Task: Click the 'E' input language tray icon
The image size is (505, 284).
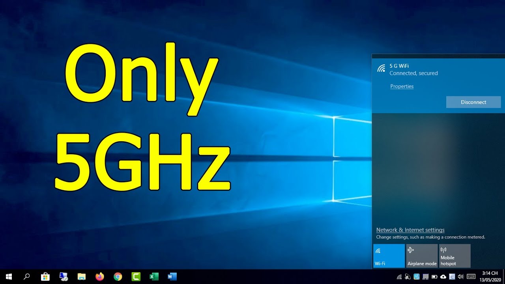Action: tap(452, 277)
